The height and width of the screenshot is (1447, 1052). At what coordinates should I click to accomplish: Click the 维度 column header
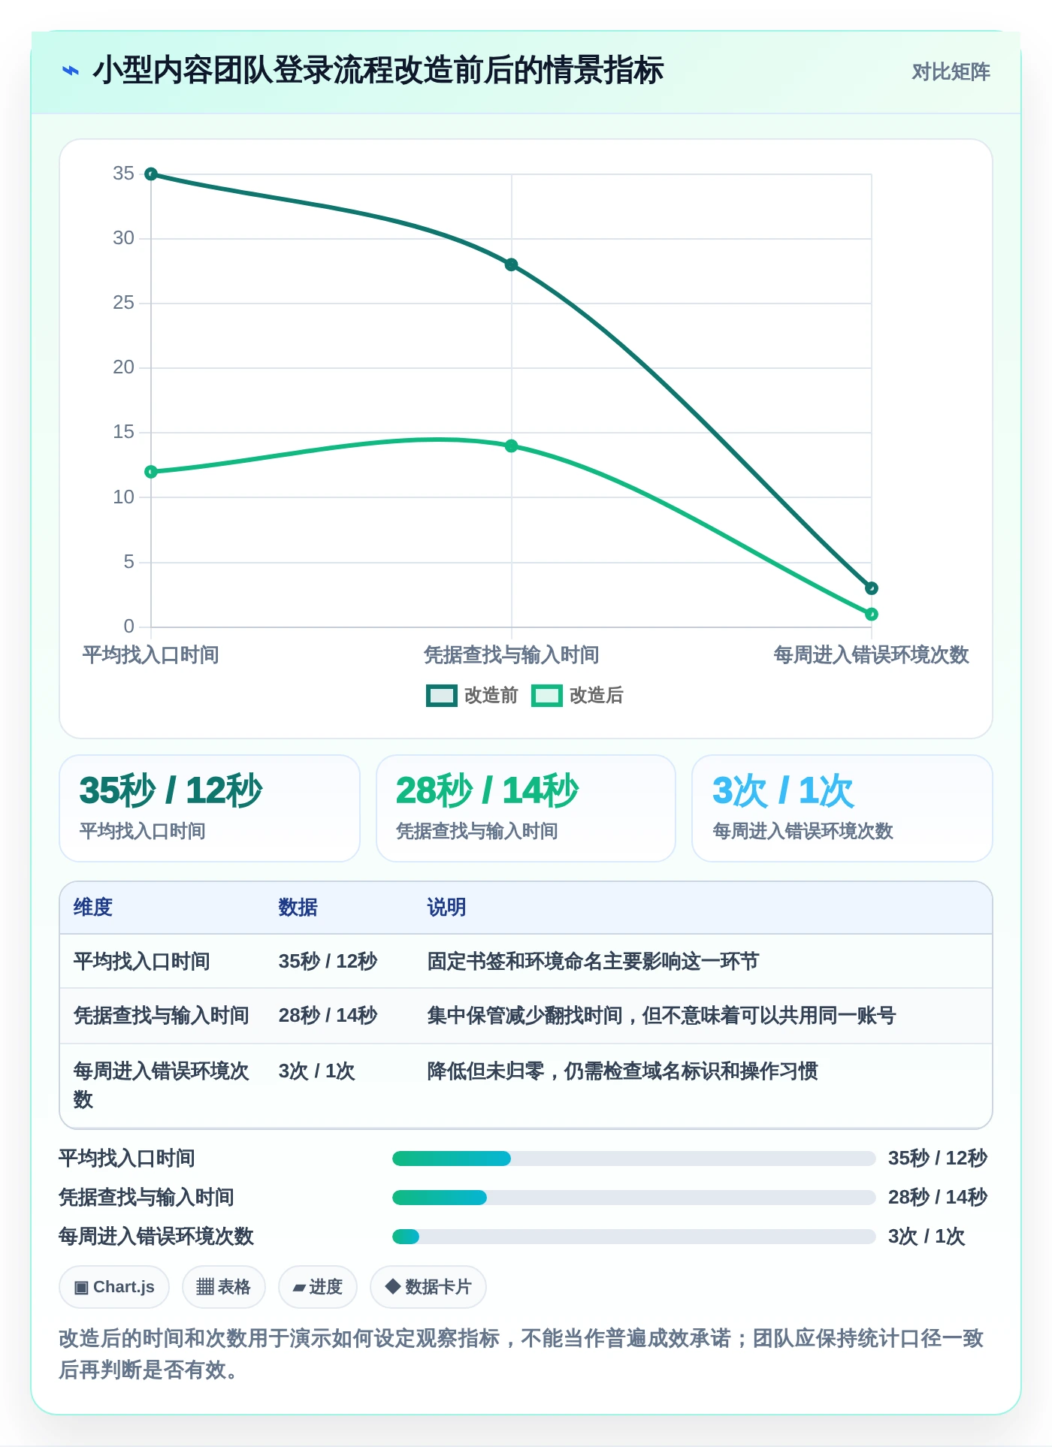coord(93,908)
